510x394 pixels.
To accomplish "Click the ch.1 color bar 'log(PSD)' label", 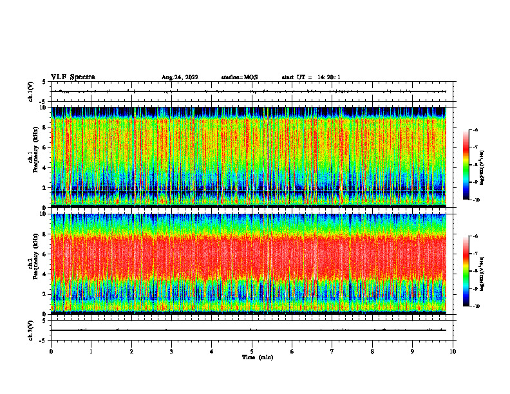I will click(x=482, y=168).
